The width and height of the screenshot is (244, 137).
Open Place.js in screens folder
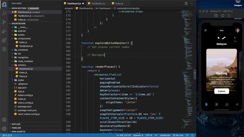click(x=23, y=76)
